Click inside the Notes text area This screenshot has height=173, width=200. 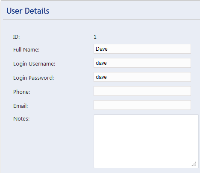pos(146,141)
